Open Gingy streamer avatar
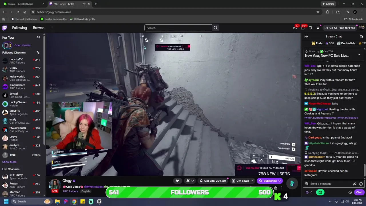This screenshot has height=206, width=366. click(x=55, y=185)
